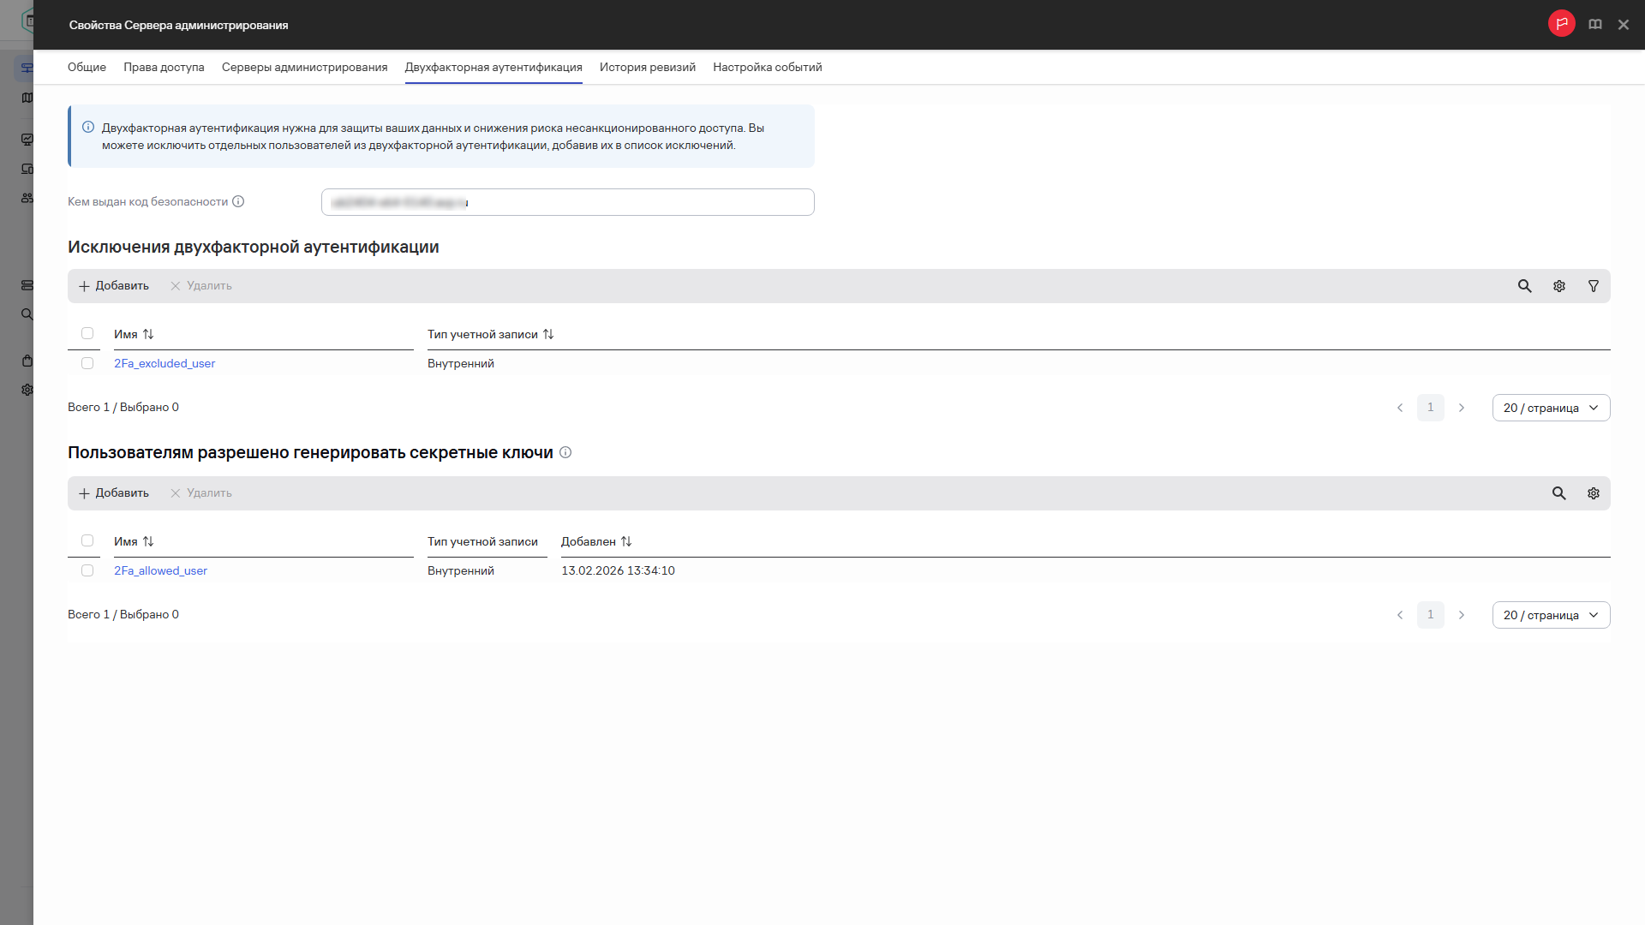The width and height of the screenshot is (1645, 925).
Task: Open the 2Fa_allowed_user link
Action: [160, 570]
